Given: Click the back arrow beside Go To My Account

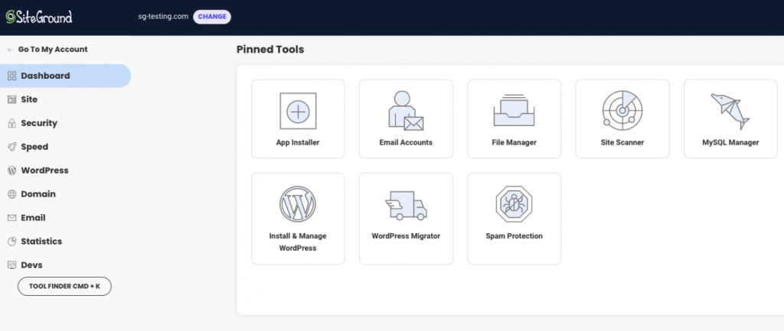Looking at the screenshot, I should click(x=11, y=50).
